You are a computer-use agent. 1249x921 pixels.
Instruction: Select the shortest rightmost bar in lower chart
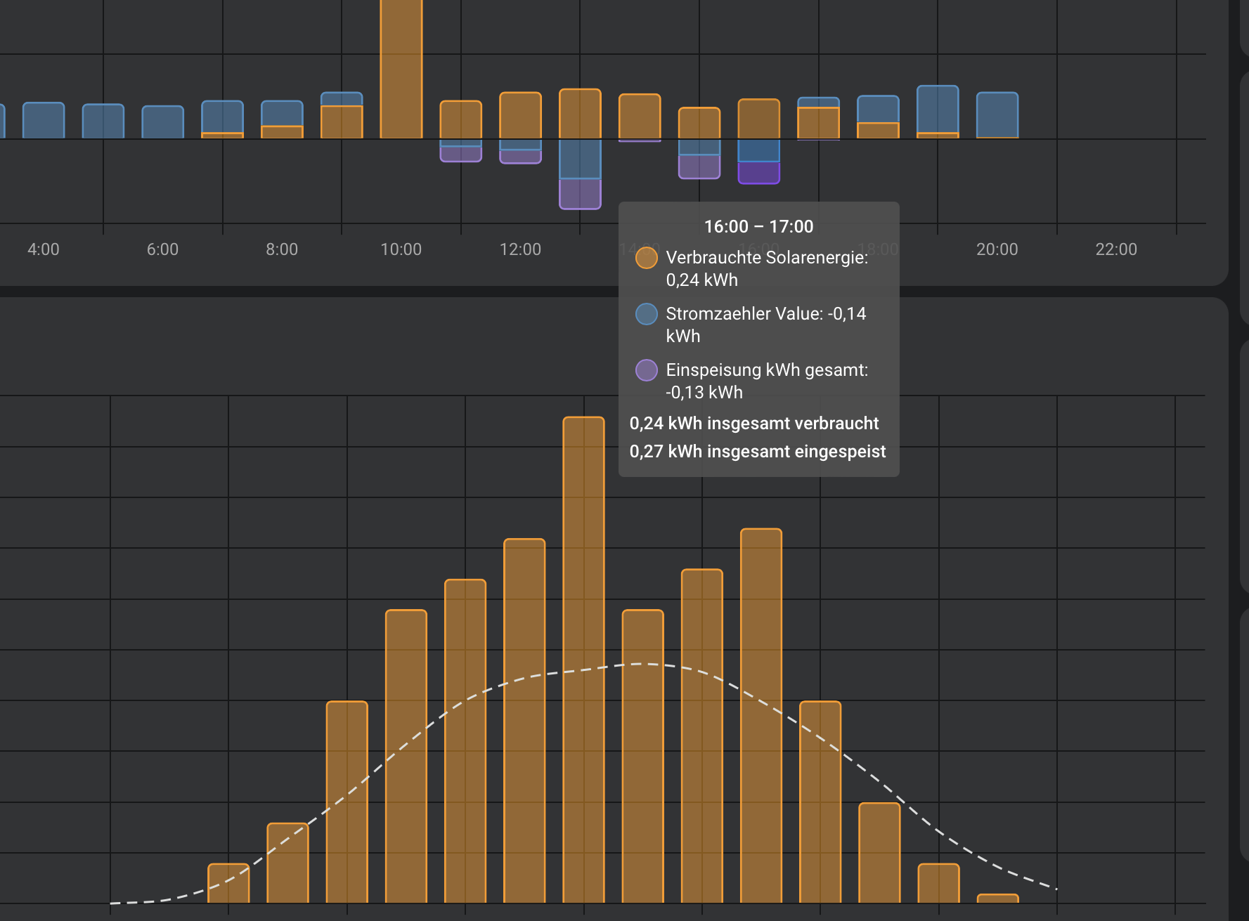pyautogui.click(x=997, y=899)
